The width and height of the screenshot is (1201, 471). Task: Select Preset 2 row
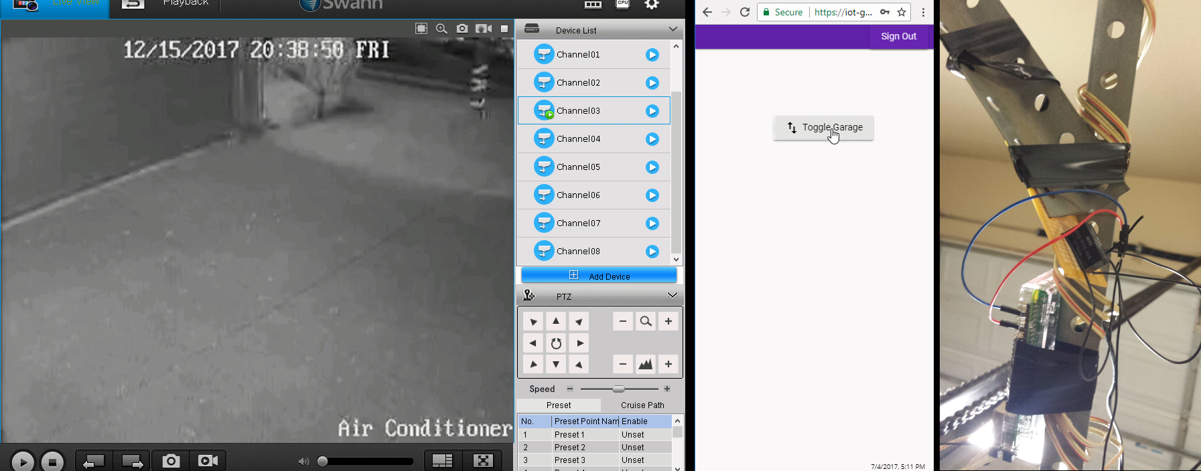pyautogui.click(x=595, y=448)
